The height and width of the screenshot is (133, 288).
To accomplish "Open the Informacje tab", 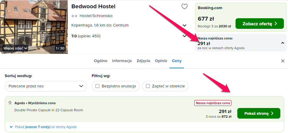I will pyautogui.click(x=122, y=61).
